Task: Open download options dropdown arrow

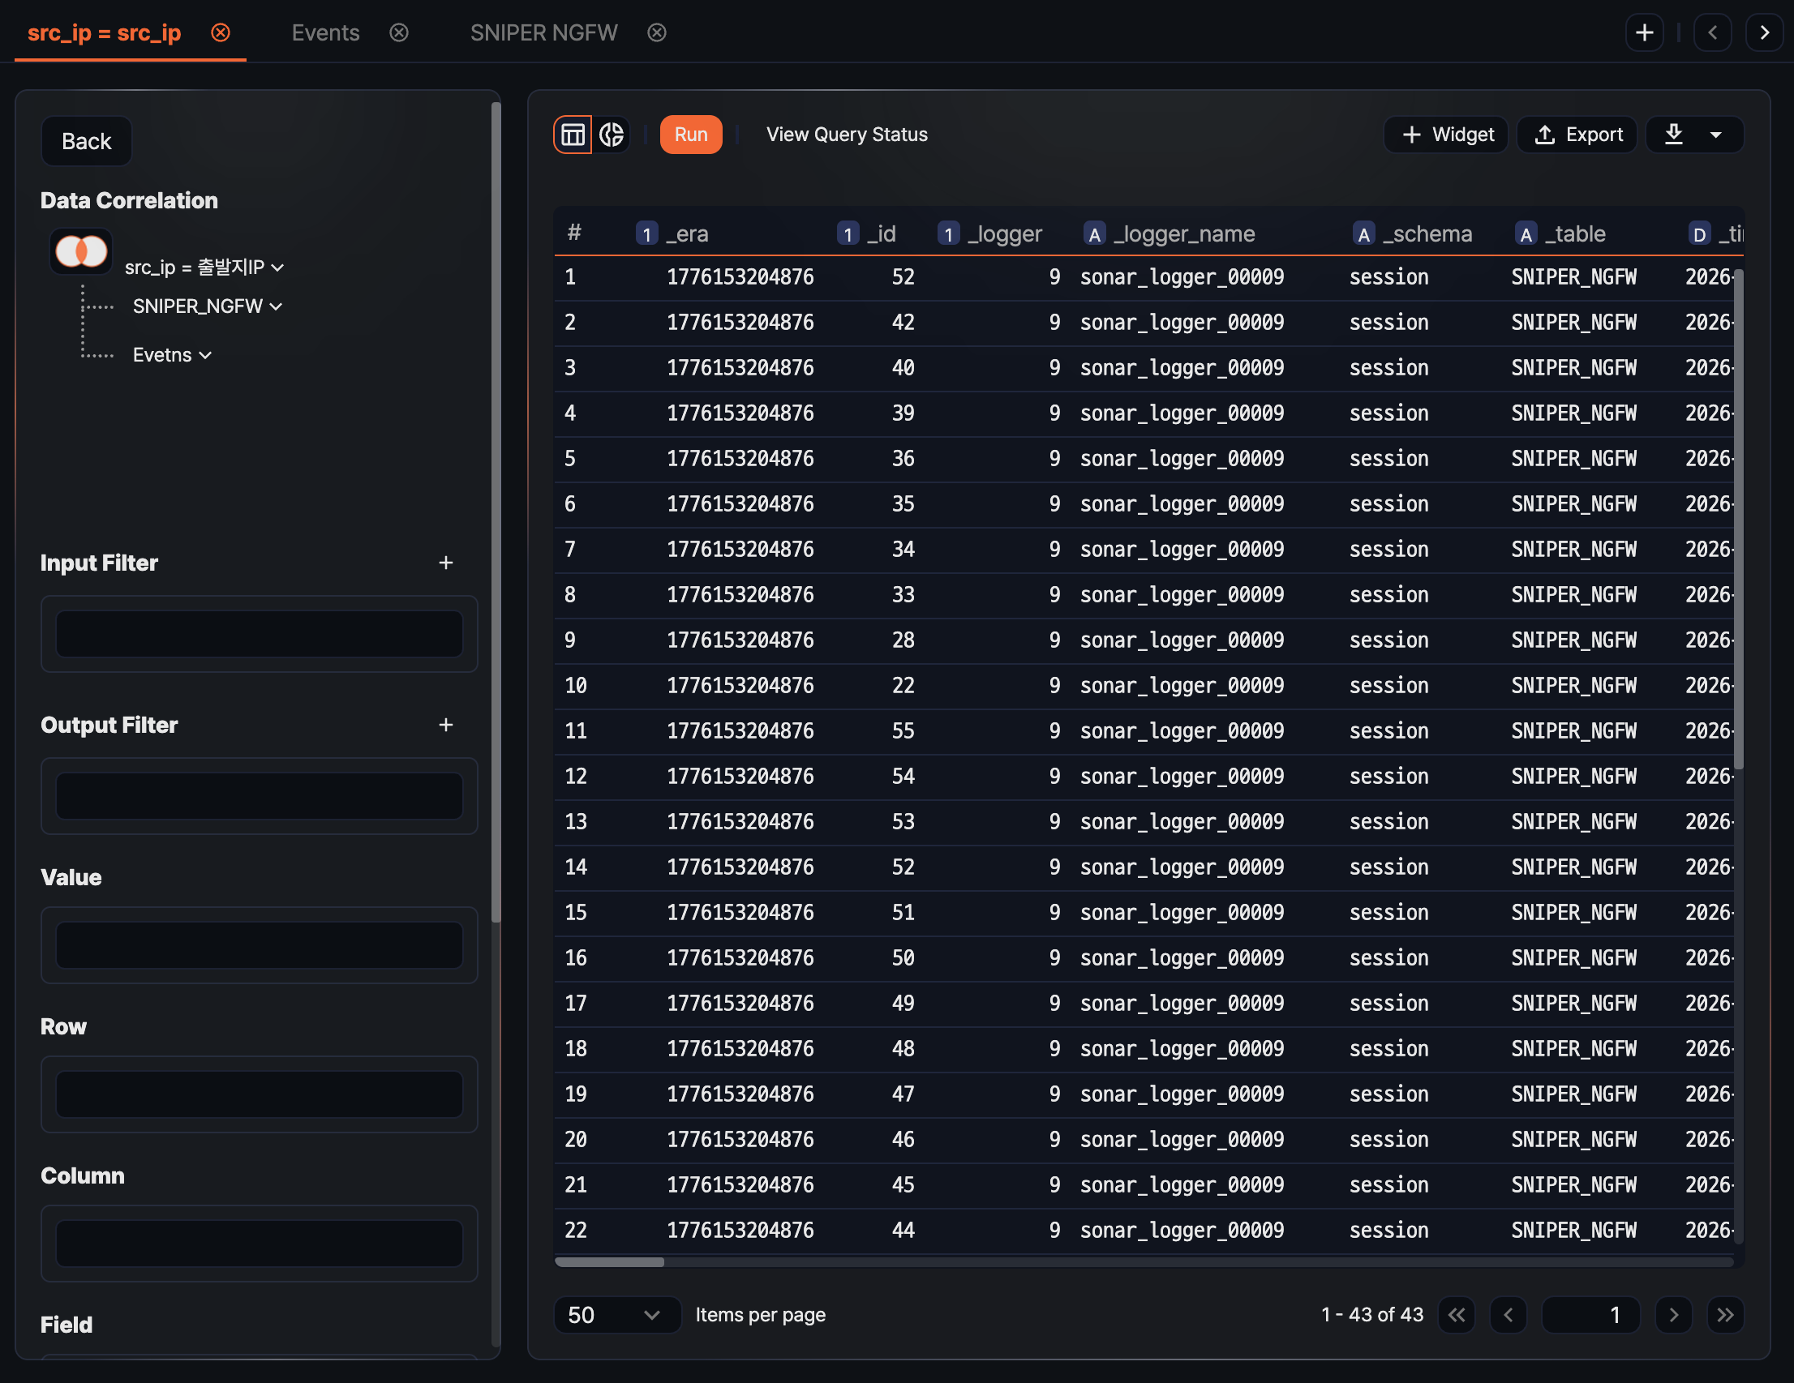Action: (1716, 135)
